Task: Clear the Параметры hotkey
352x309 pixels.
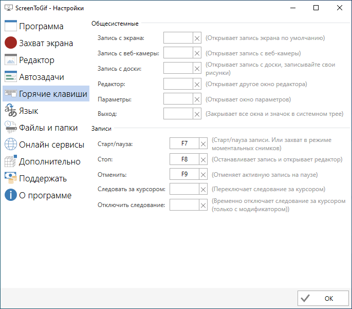Action: pos(197,99)
